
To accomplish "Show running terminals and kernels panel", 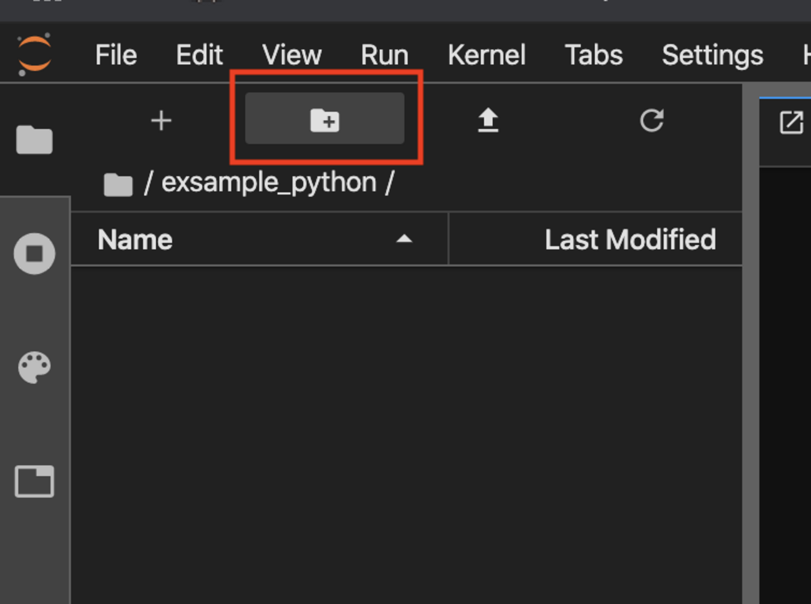I will pyautogui.click(x=34, y=253).
